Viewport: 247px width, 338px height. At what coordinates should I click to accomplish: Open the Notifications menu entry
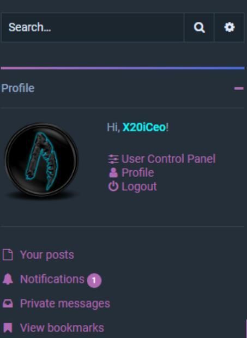click(x=52, y=279)
